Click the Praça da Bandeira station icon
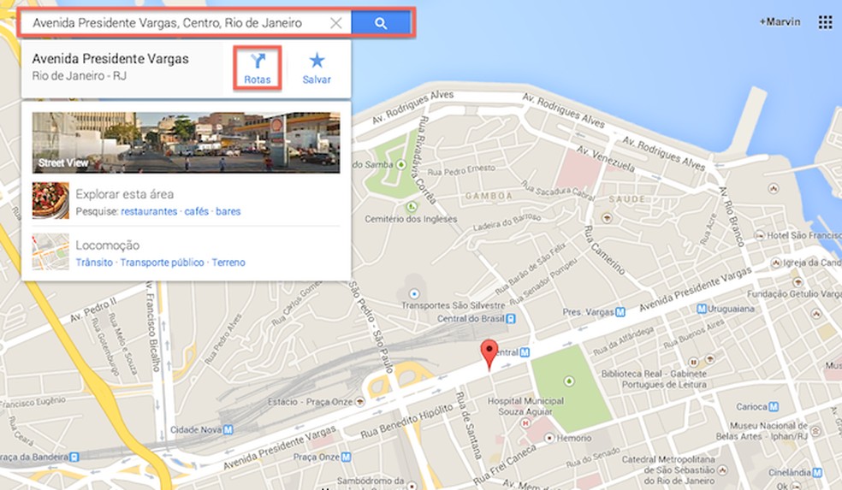 [74, 458]
